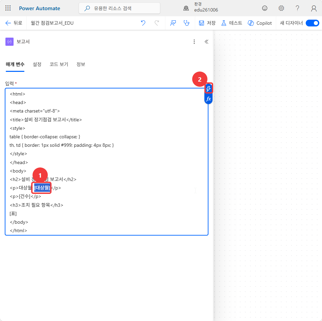Open the fx expression editor
322x321 pixels.
point(208,99)
